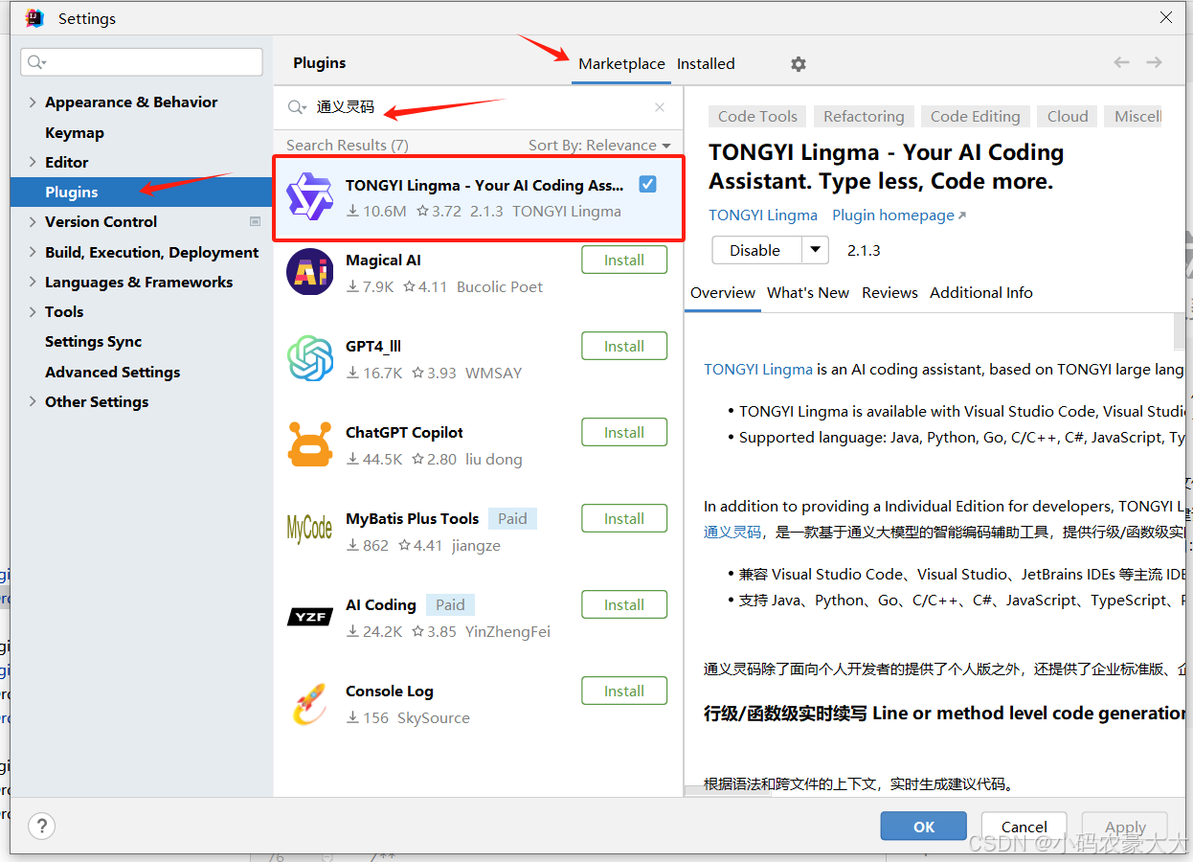Click the Code Editing tag
The image size is (1193, 862).
[x=976, y=116]
